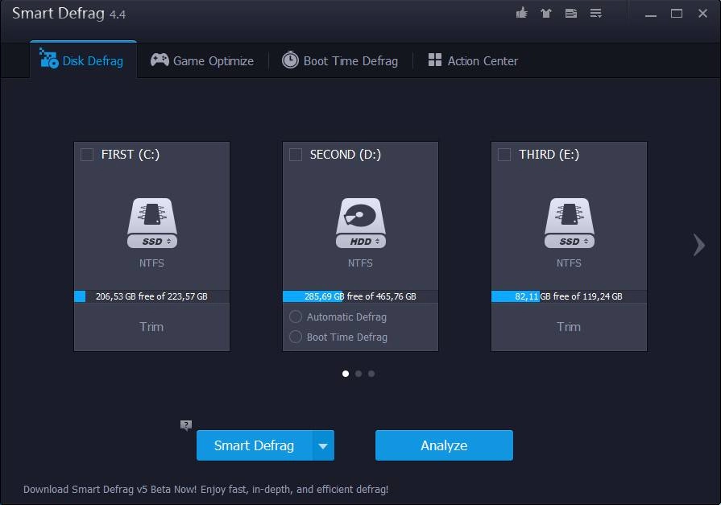The image size is (721, 505).
Task: Switch to the Game Optimize tab
Action: [202, 60]
